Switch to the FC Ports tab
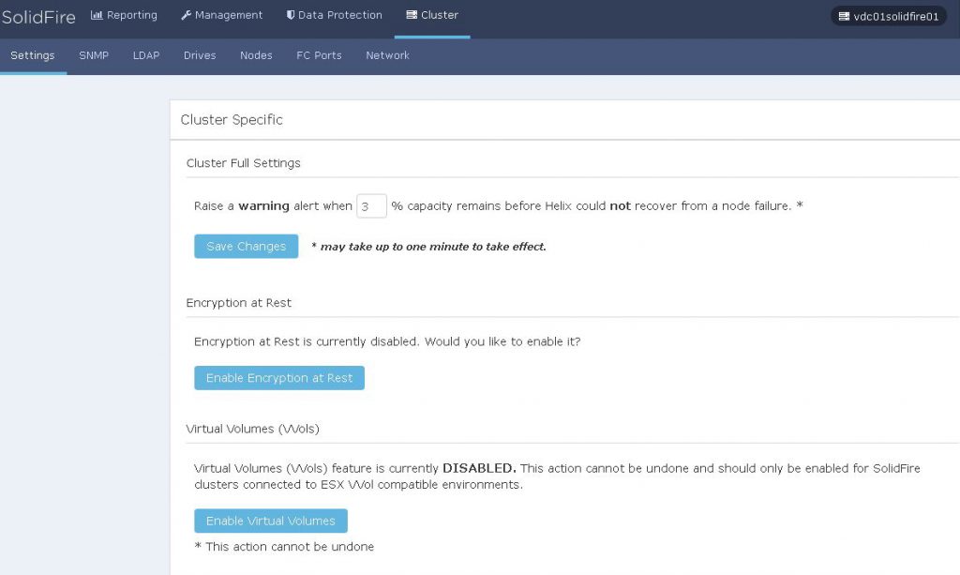Viewport: 960px width, 575px height. pyautogui.click(x=319, y=55)
